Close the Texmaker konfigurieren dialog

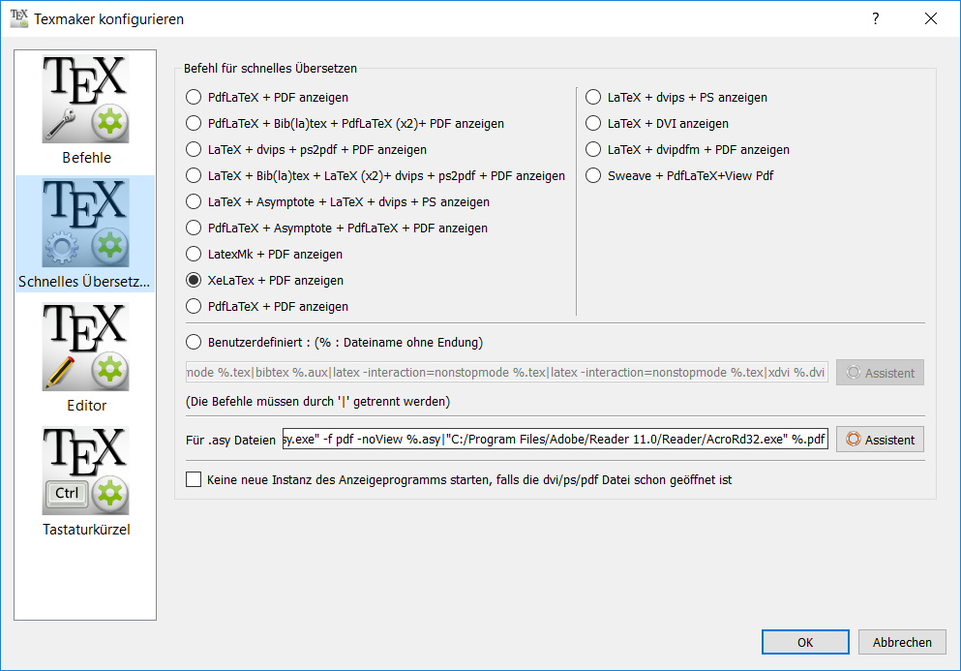point(930,18)
